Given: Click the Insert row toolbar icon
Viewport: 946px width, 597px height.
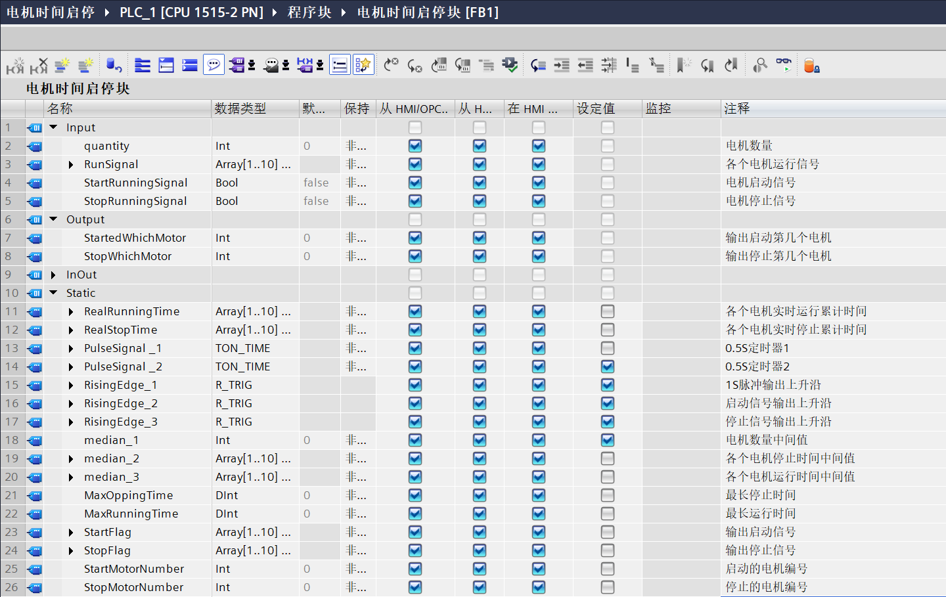Looking at the screenshot, I should (62, 66).
